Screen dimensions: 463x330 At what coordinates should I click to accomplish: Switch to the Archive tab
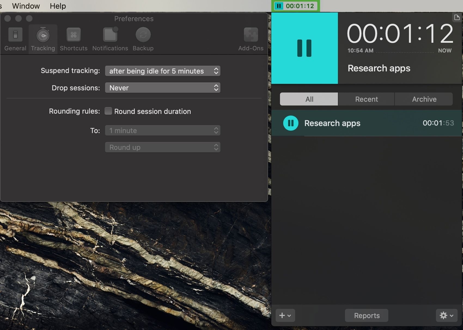click(x=424, y=99)
